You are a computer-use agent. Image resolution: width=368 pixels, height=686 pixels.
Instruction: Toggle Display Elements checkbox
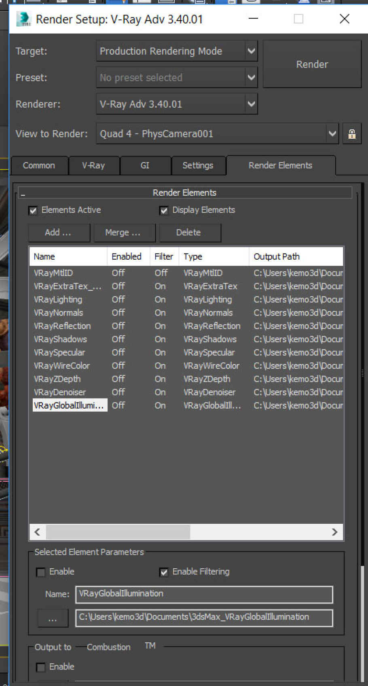164,210
